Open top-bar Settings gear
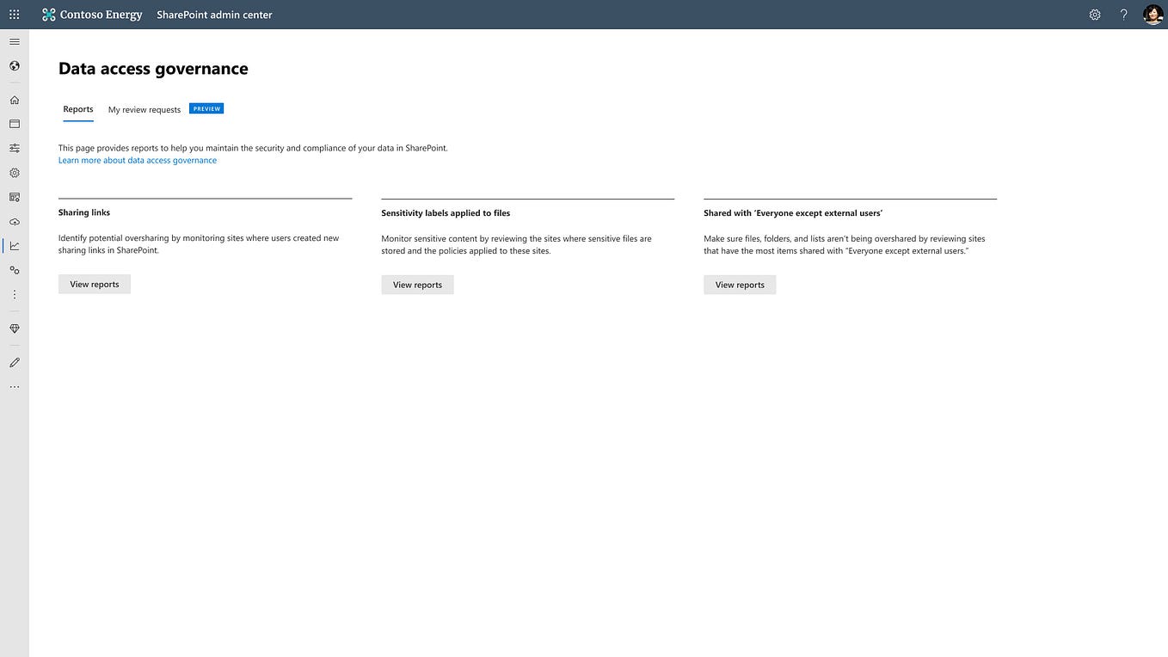 click(x=1094, y=14)
